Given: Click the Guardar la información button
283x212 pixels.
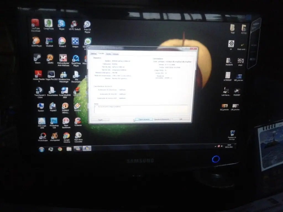Looking at the screenshot, I should pos(162,119).
